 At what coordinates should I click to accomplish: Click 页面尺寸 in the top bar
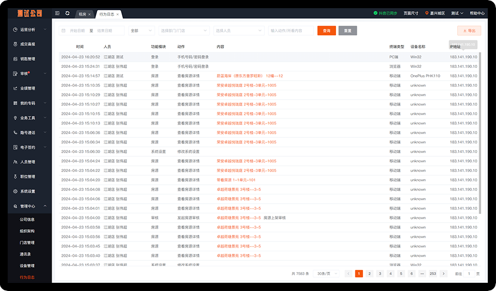tap(411, 13)
